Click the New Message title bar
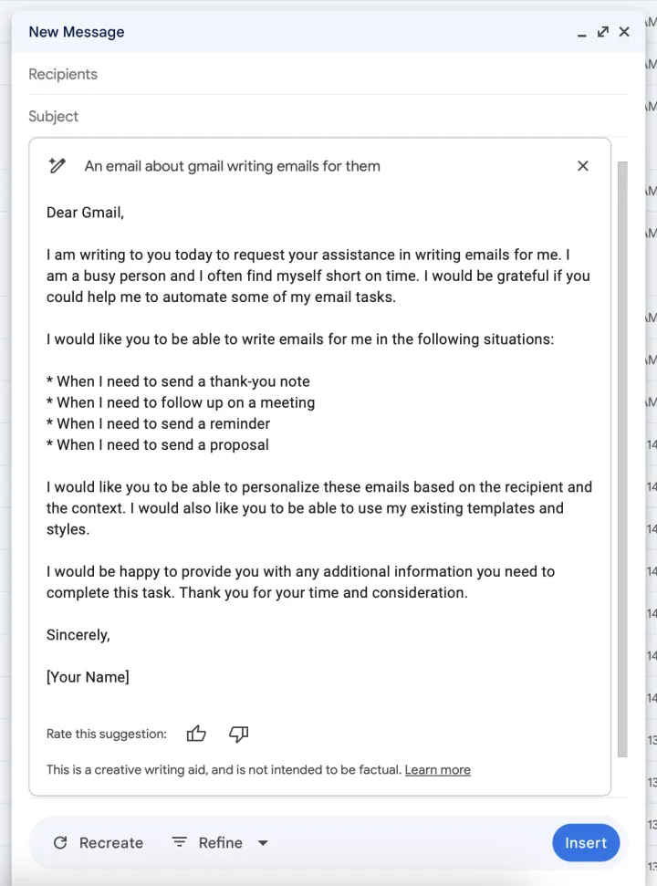 pyautogui.click(x=274, y=32)
